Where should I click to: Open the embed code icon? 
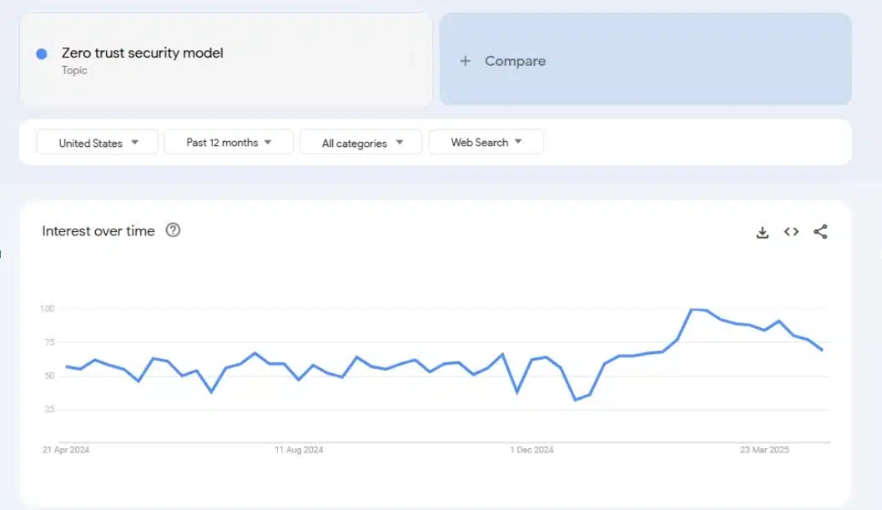pyautogui.click(x=791, y=232)
